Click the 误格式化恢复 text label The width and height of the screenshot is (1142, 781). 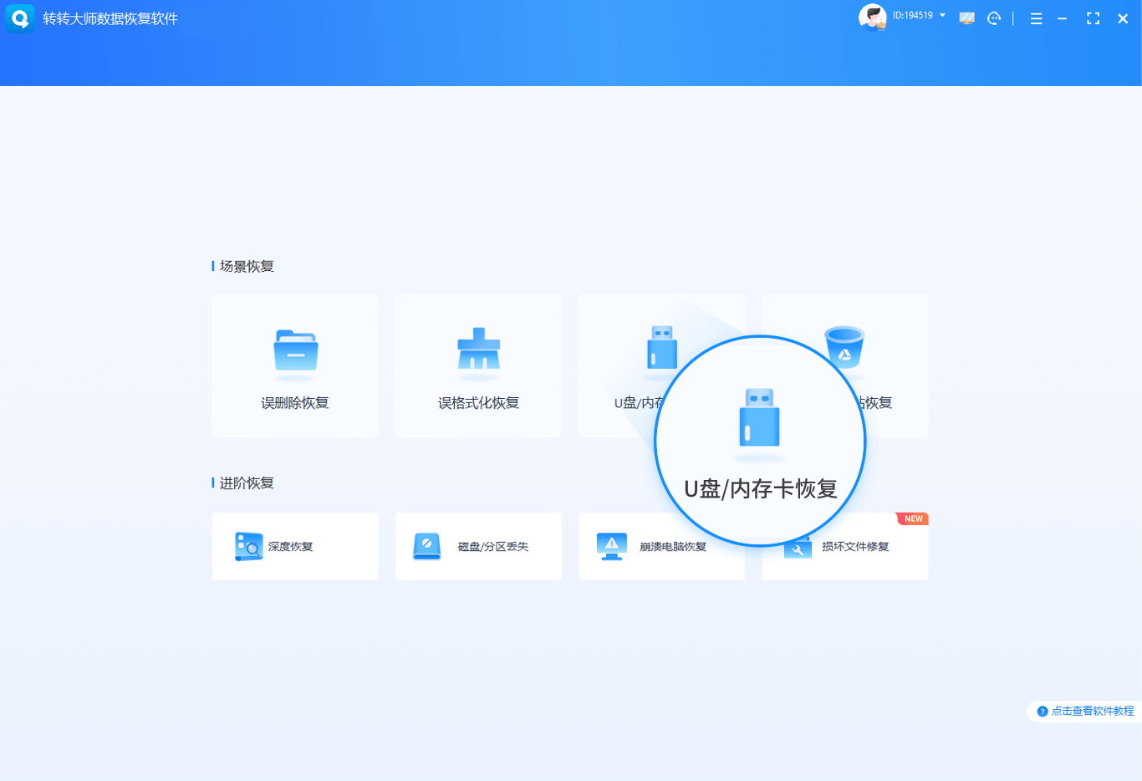[478, 403]
